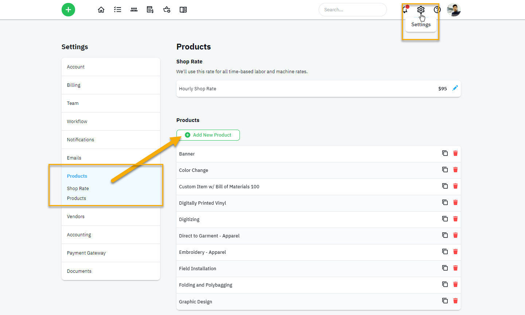Open Payment Gateway settings section

coord(111,253)
